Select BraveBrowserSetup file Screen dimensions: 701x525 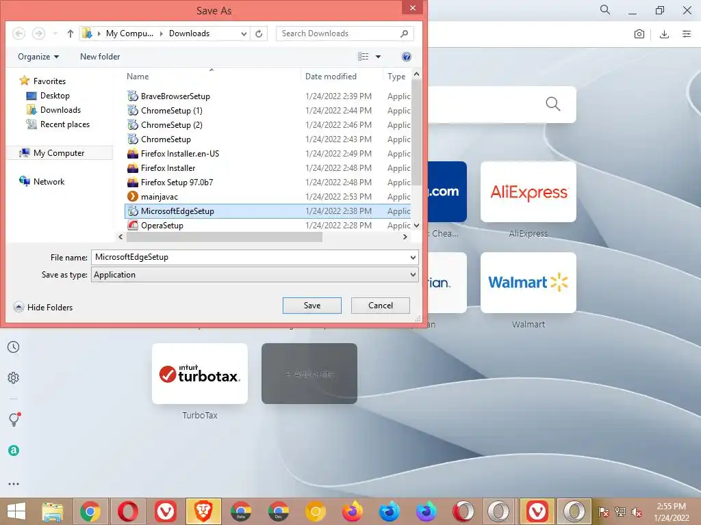tap(175, 96)
